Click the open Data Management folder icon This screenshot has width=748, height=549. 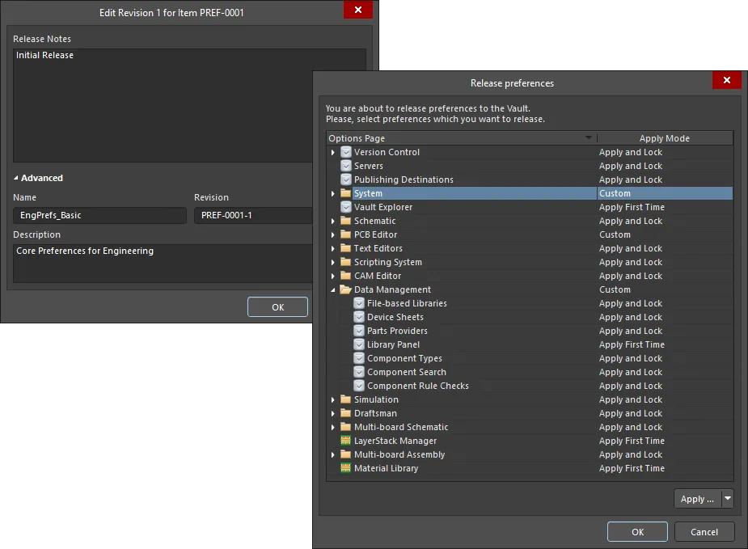click(x=346, y=289)
